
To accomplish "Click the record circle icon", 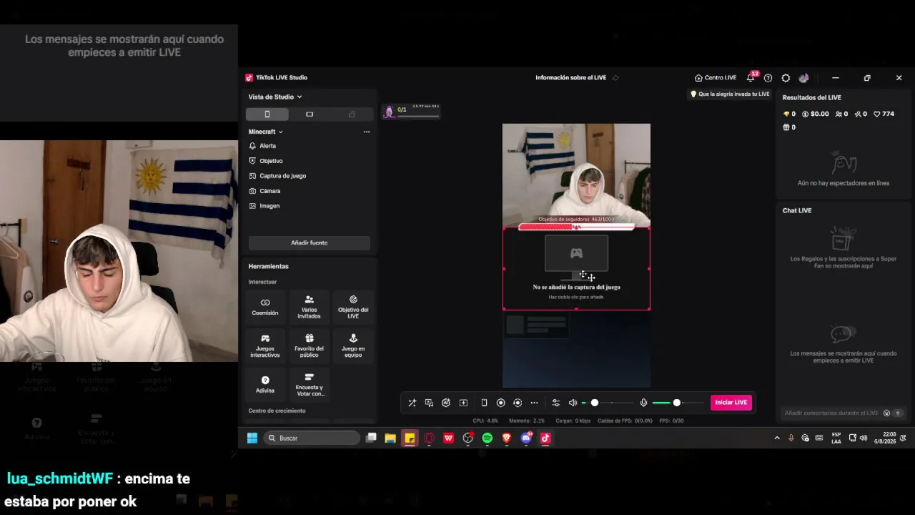I will point(500,403).
